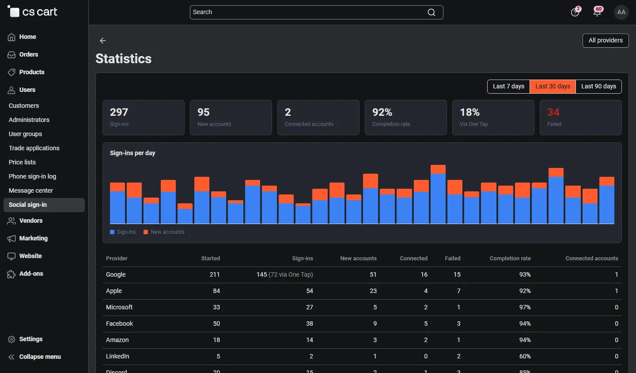The height and width of the screenshot is (373, 636).
Task: Click Google's 145 (72 via One Tap) cell
Action: (x=285, y=275)
